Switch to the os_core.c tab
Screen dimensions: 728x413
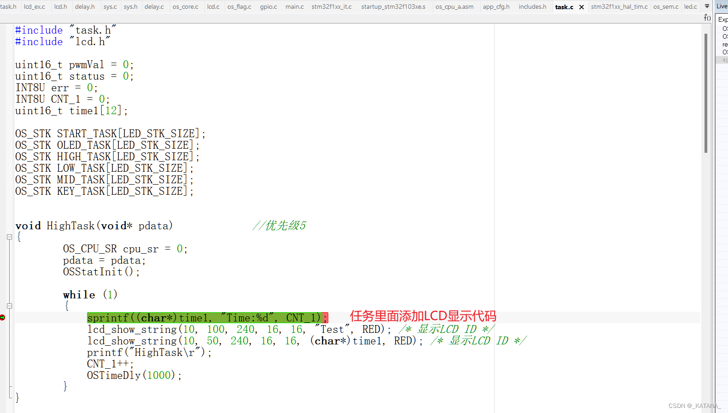pyautogui.click(x=186, y=6)
